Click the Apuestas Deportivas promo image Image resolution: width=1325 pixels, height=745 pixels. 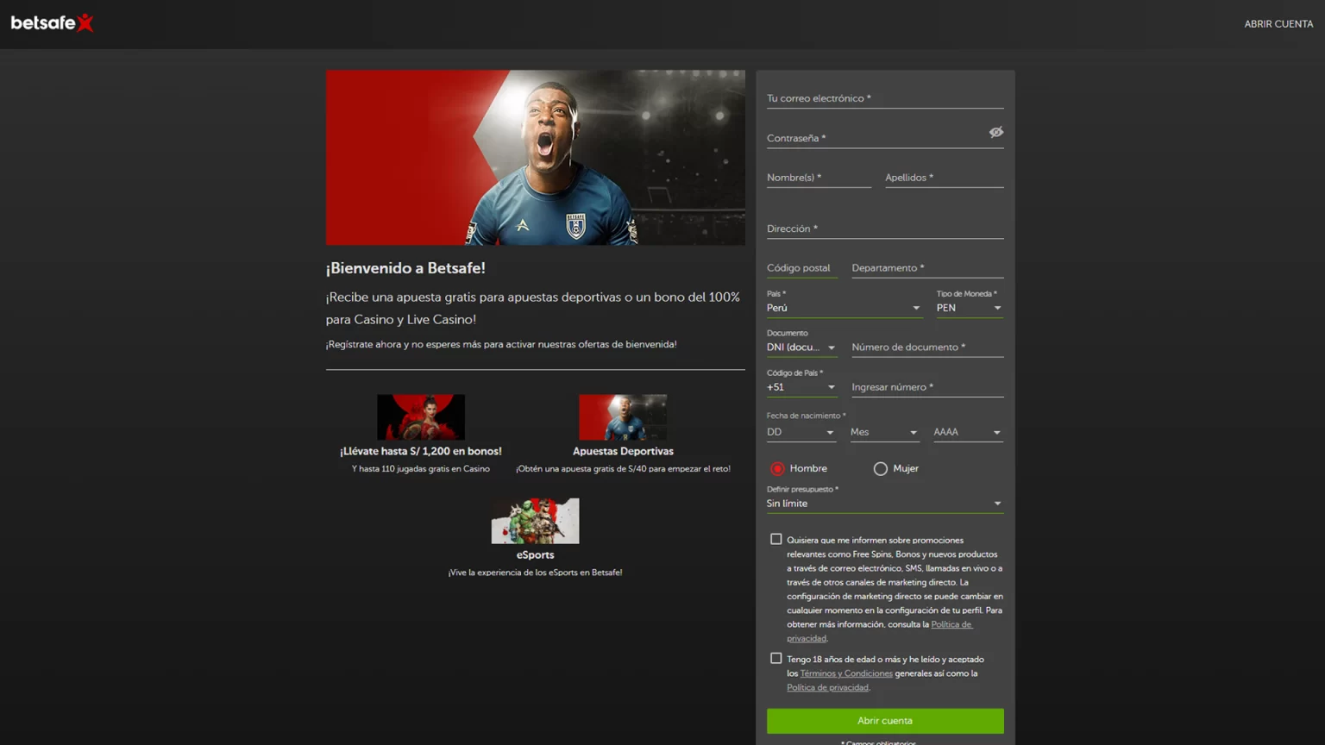(x=623, y=417)
